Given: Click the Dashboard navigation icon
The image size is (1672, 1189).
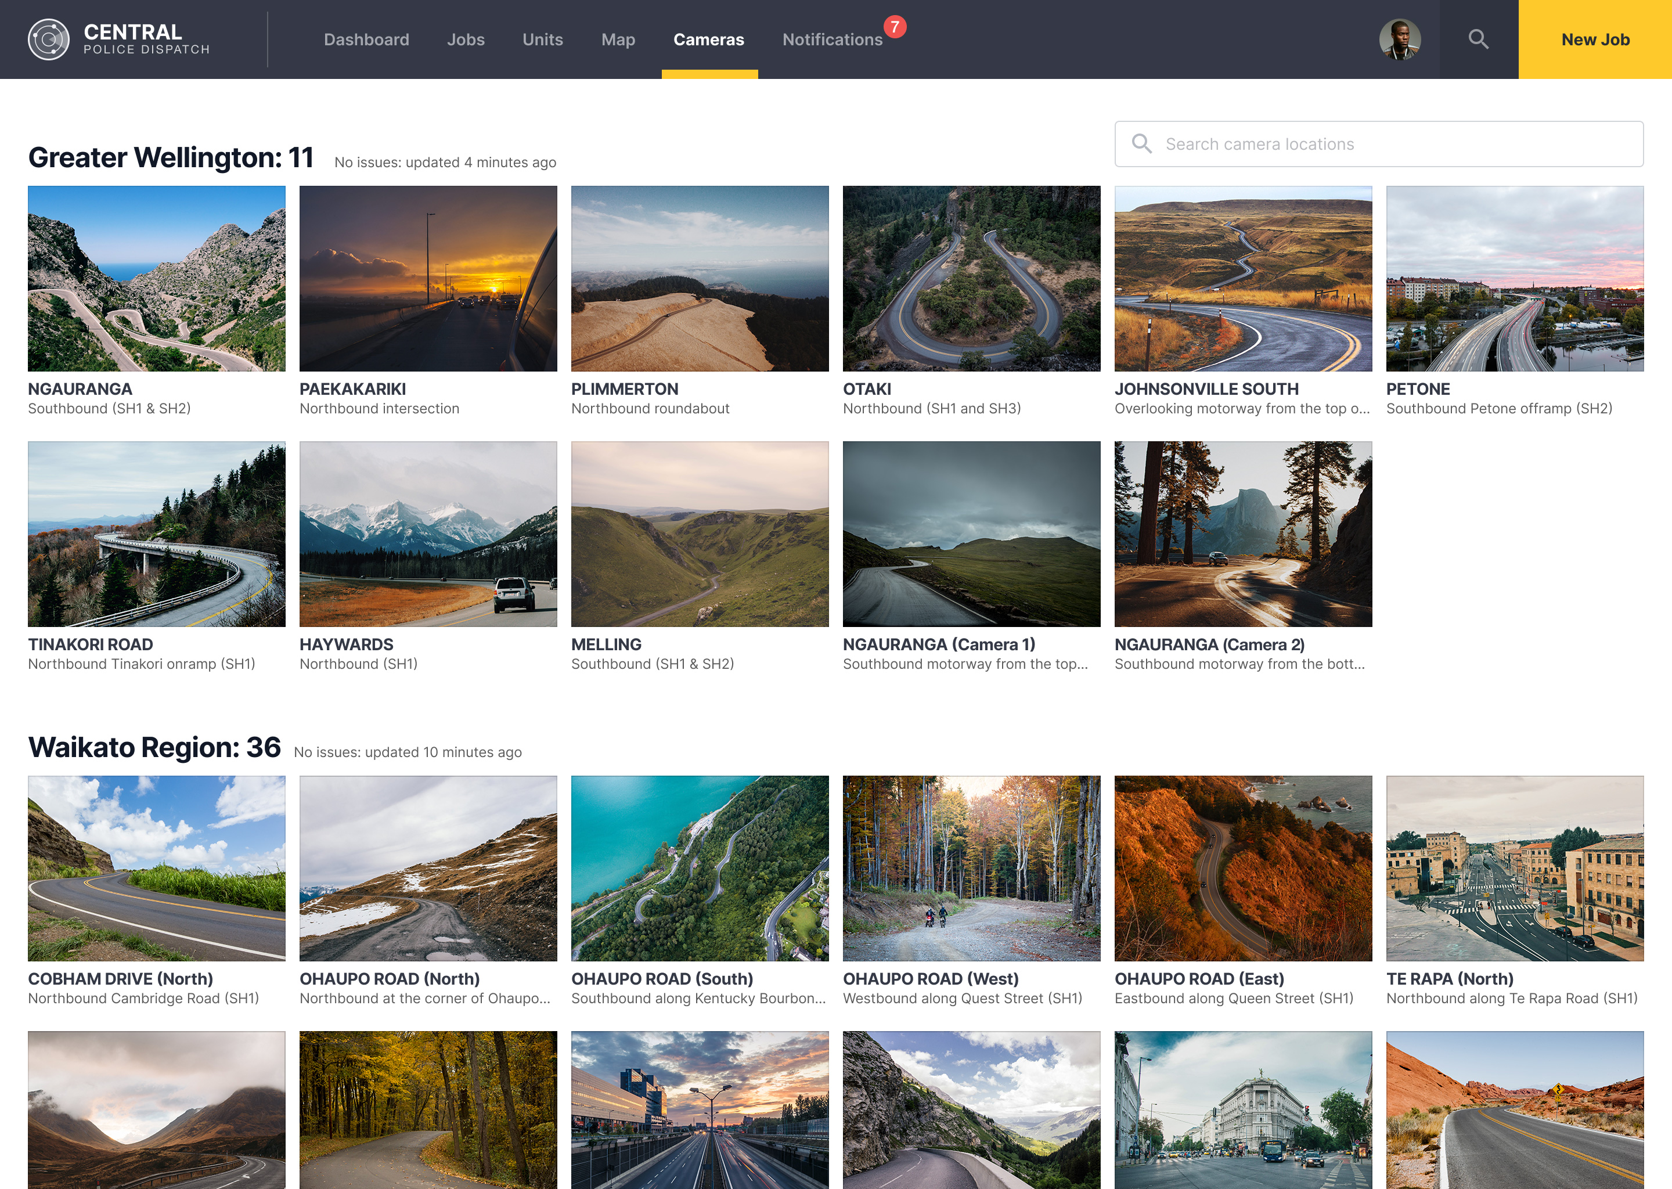Looking at the screenshot, I should click(x=366, y=38).
